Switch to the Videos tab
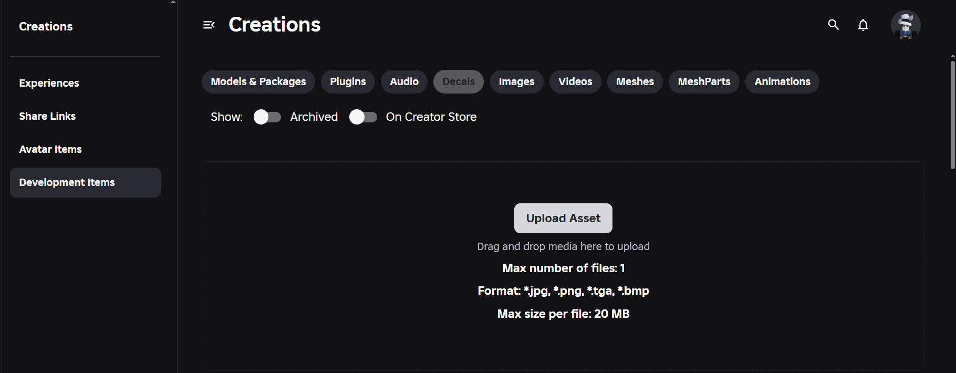The height and width of the screenshot is (373, 956). pyautogui.click(x=575, y=81)
